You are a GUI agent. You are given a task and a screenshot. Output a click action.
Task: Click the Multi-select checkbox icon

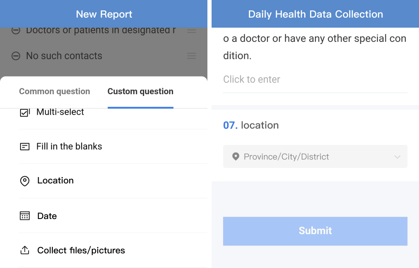(25, 113)
